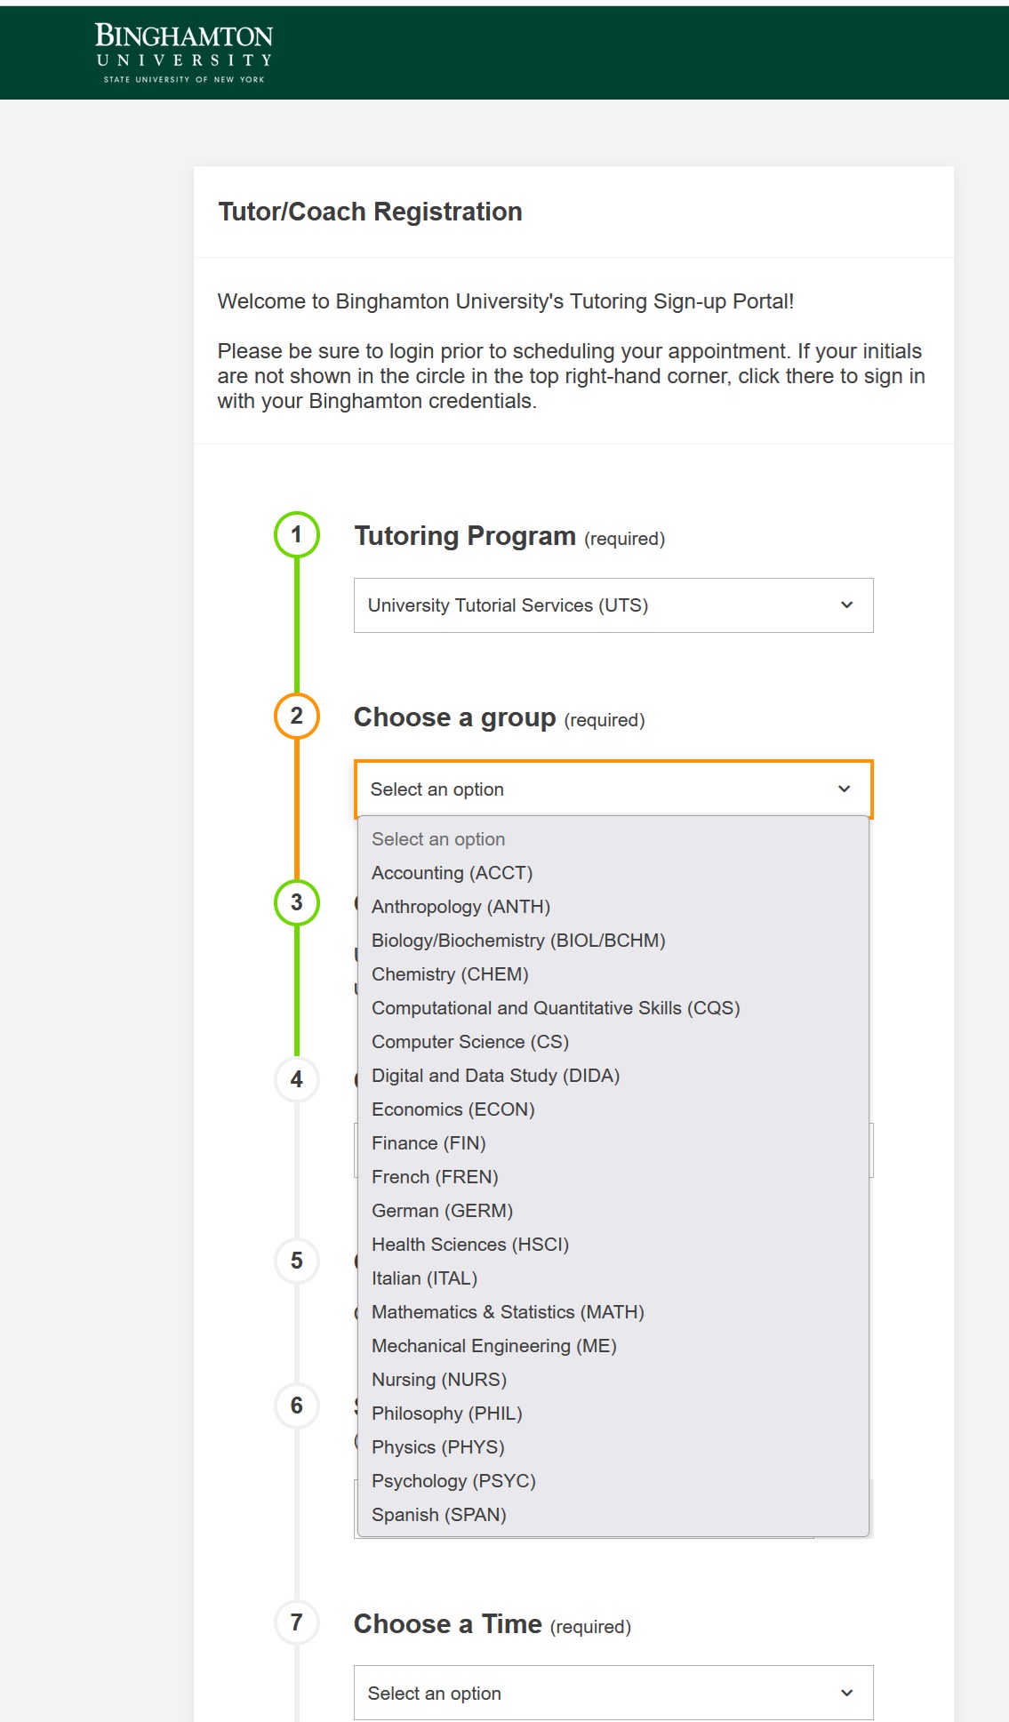The height and width of the screenshot is (1722, 1009).
Task: Pick Economics (ECON) from the dropdown
Action: 452,1109
